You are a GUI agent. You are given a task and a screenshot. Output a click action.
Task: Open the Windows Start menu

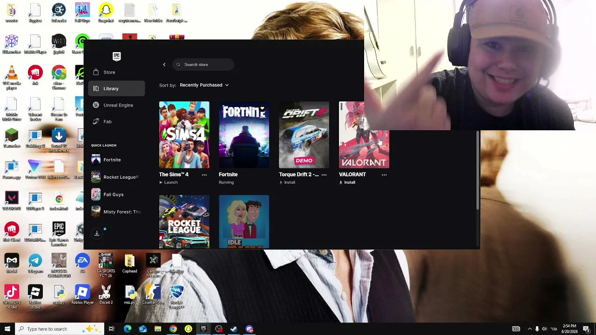pyautogui.click(x=7, y=329)
